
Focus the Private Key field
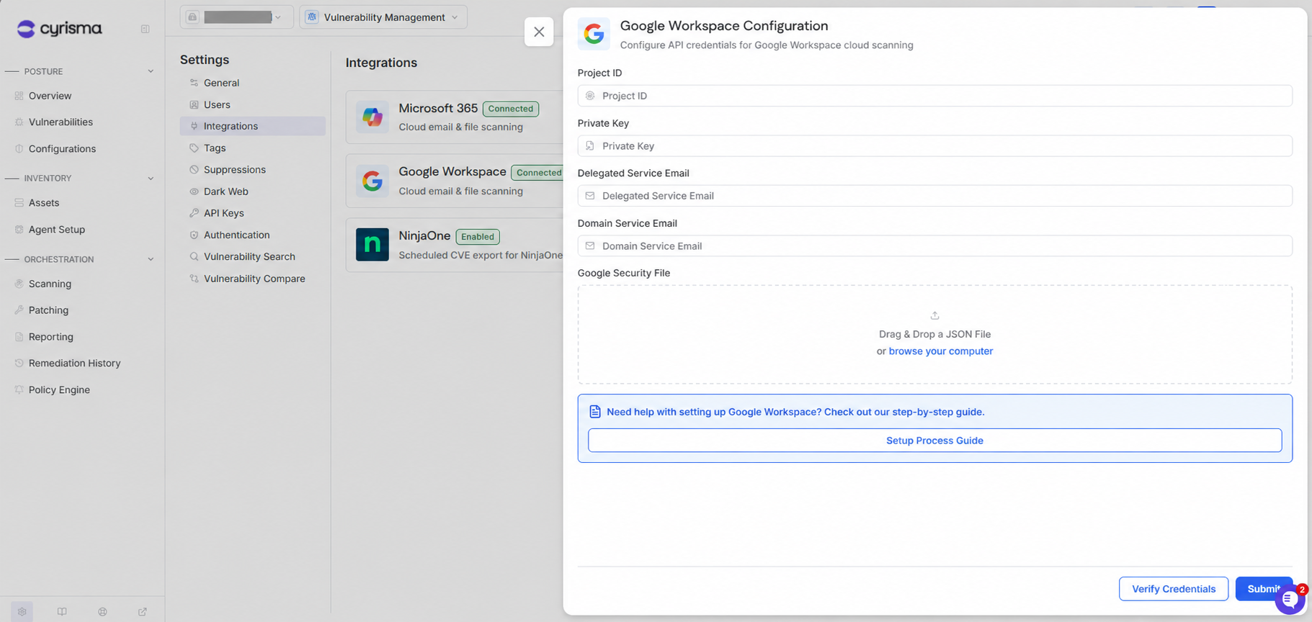pos(934,146)
